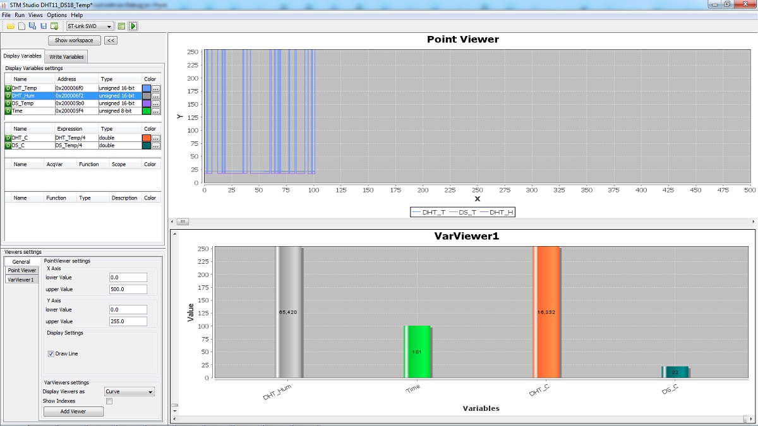Open the ST-Link SWD connection dropdown
This screenshot has height=426, width=758.
90,27
